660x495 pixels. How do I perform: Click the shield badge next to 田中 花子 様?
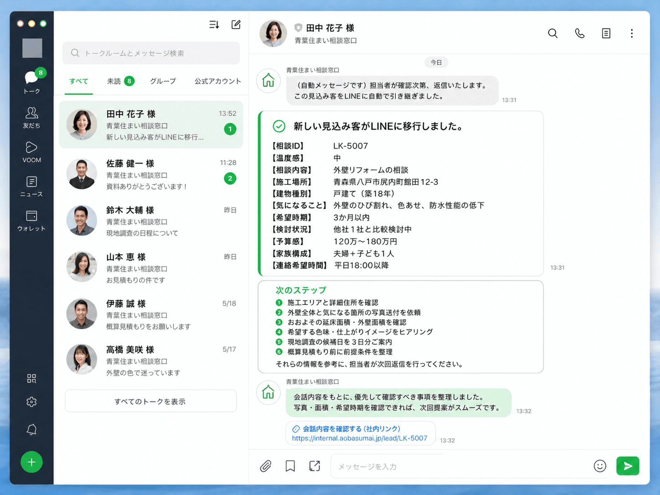click(299, 28)
